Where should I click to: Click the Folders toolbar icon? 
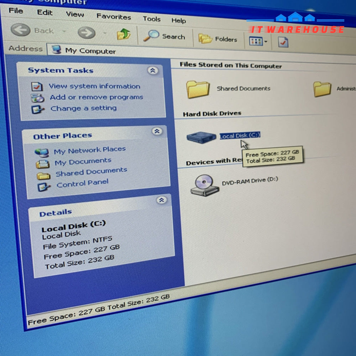coord(205,38)
